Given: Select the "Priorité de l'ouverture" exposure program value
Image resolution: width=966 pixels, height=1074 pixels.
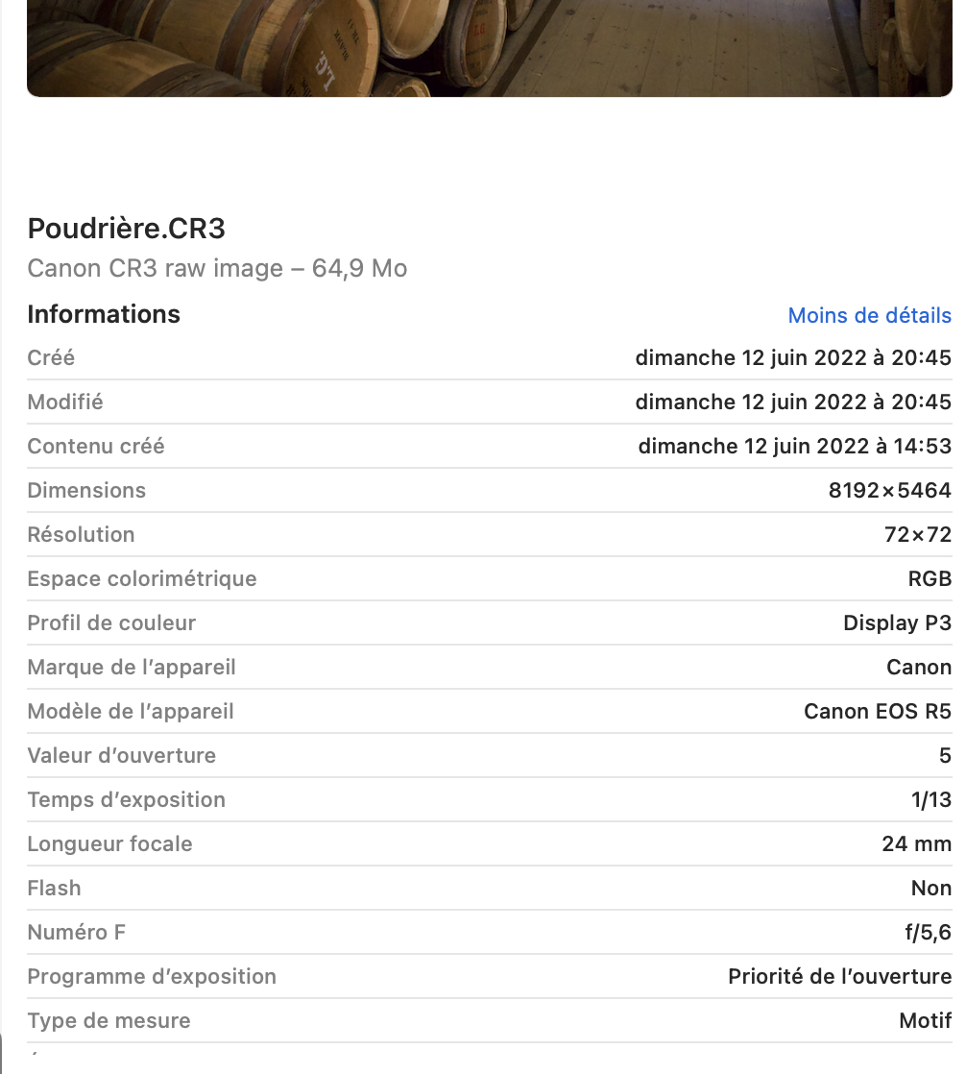Looking at the screenshot, I should click(839, 977).
